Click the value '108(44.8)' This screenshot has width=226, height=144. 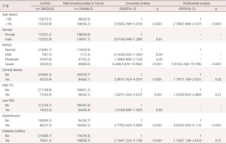coord(83,35)
